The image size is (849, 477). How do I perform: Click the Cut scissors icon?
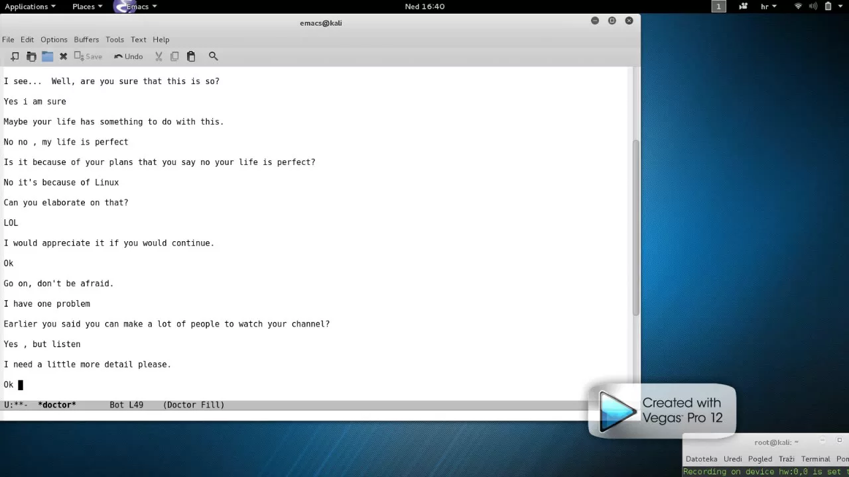159,56
